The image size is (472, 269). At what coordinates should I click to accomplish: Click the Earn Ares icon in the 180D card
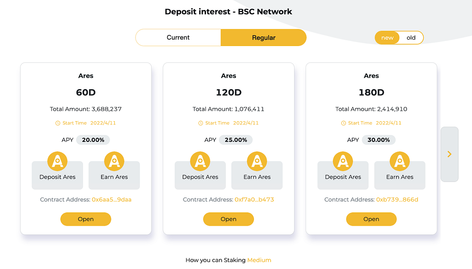point(400,161)
